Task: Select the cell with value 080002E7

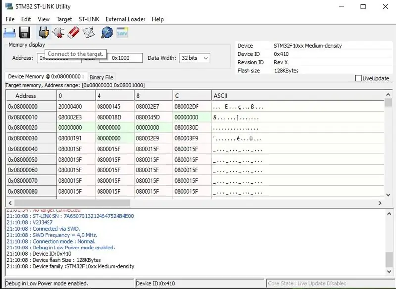Action: [x=153, y=107]
